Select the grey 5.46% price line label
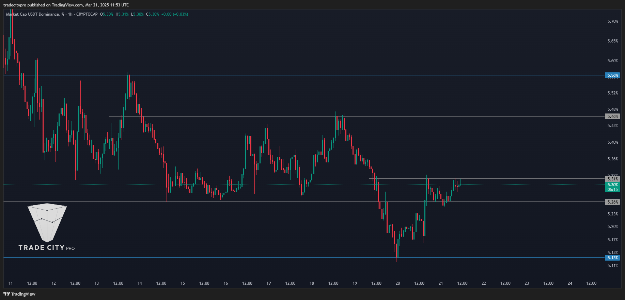625x300 pixels. 612,117
